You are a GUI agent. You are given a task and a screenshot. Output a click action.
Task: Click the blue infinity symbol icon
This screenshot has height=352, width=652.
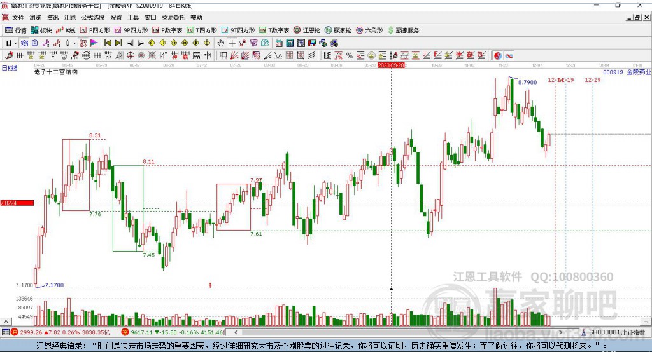[509, 56]
